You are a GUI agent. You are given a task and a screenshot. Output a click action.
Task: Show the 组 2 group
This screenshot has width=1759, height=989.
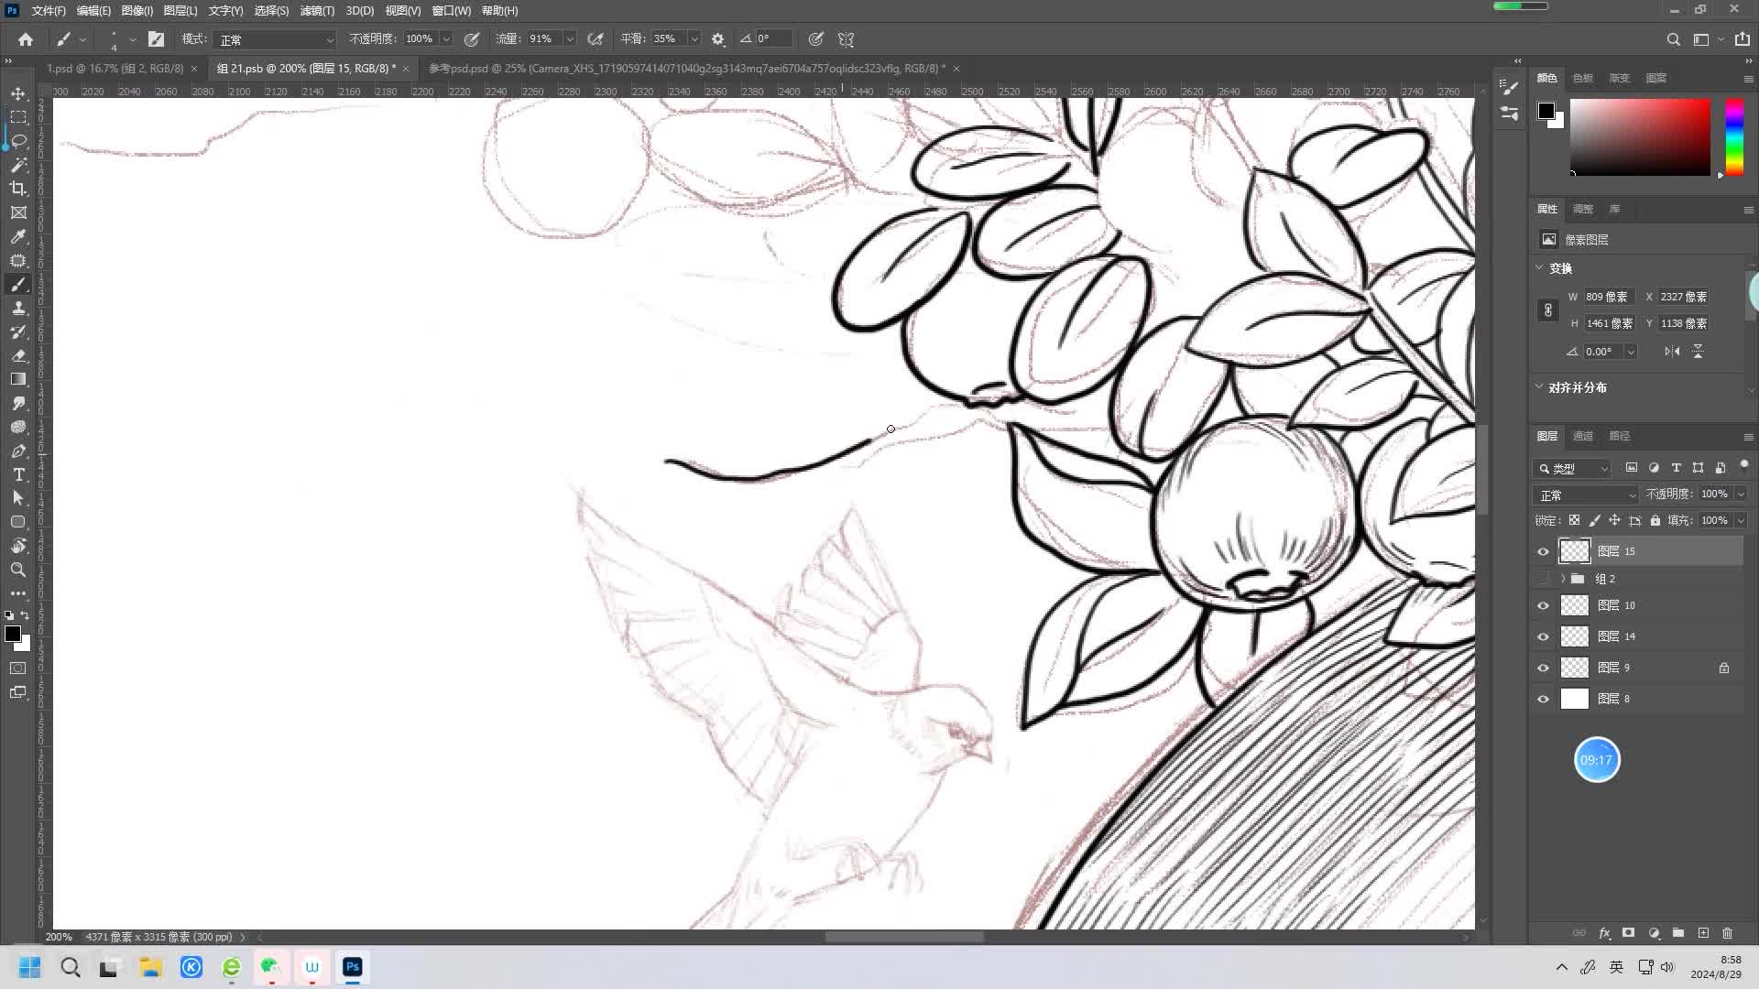(x=1543, y=579)
